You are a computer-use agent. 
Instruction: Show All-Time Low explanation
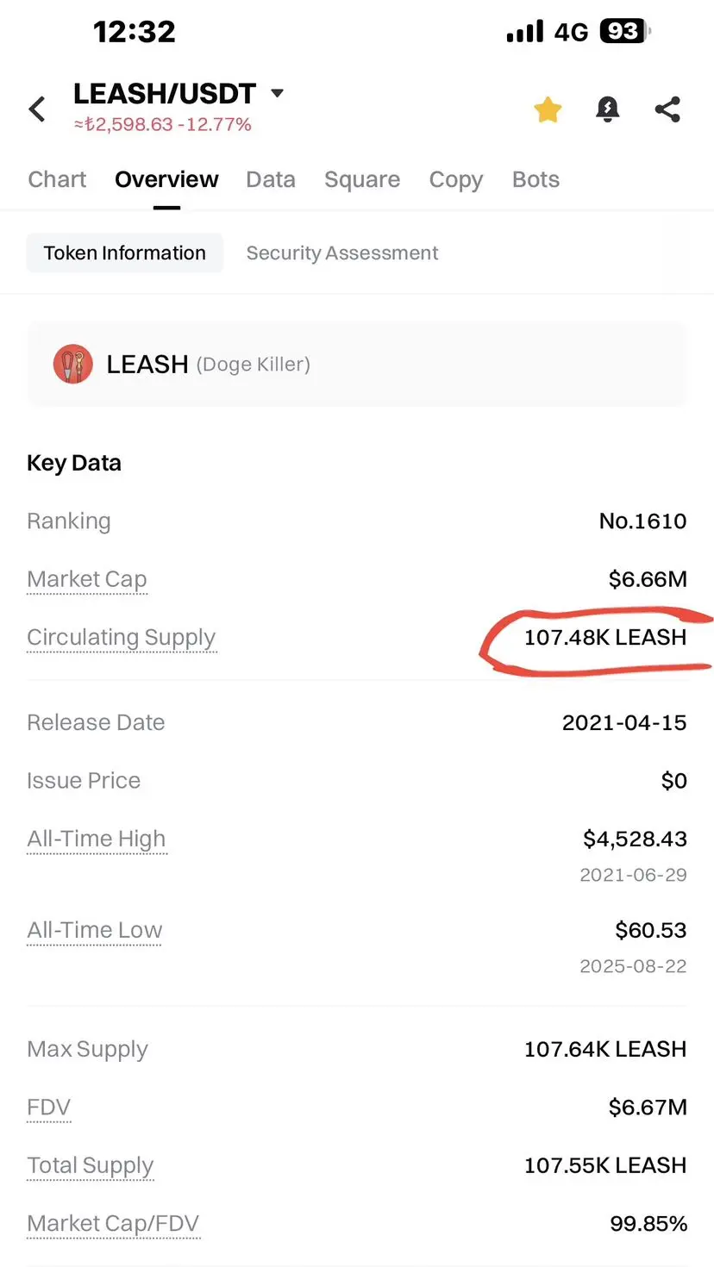(x=95, y=930)
